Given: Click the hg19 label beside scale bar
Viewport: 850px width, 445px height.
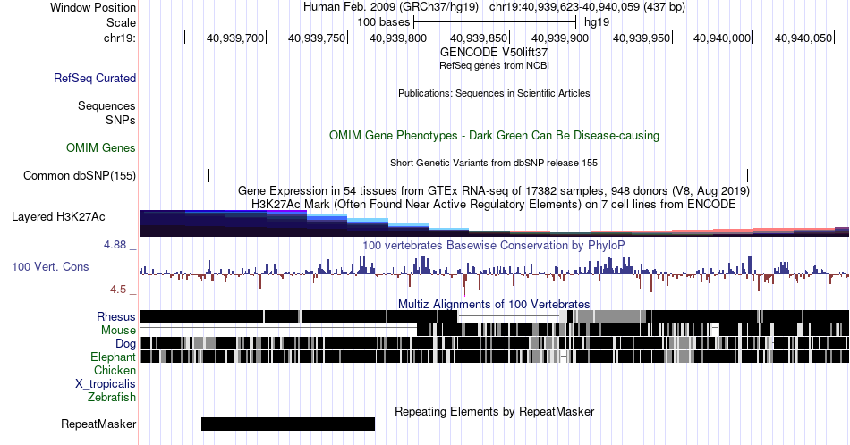Looking at the screenshot, I should pyautogui.click(x=597, y=22).
